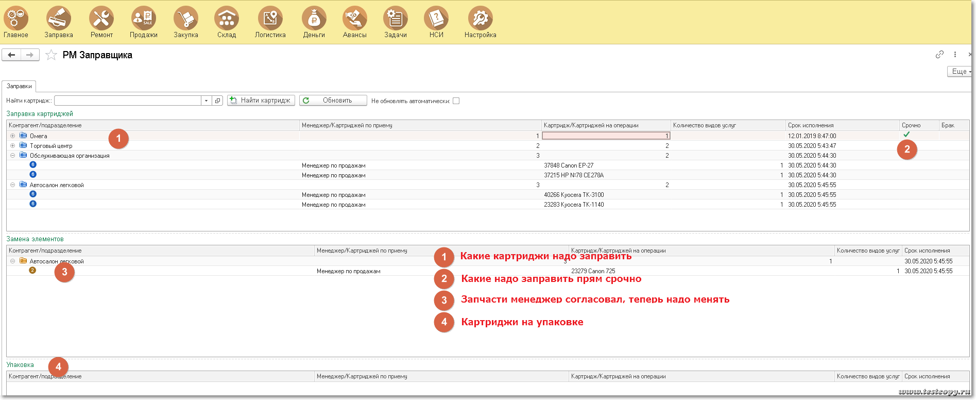Expand the Омега contractor row

pyautogui.click(x=12, y=136)
